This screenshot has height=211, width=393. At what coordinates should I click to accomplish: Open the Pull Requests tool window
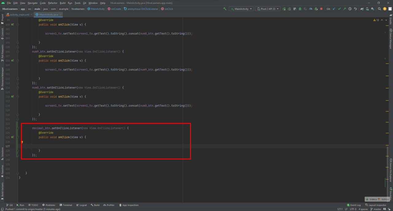click(2, 53)
